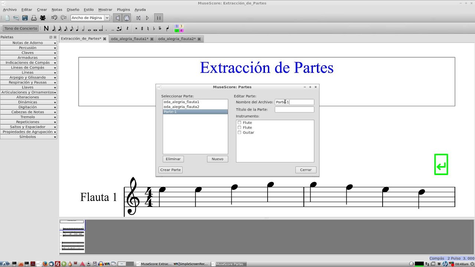This screenshot has height=267, width=475.
Task: Open the Archivo menu
Action: click(10, 10)
